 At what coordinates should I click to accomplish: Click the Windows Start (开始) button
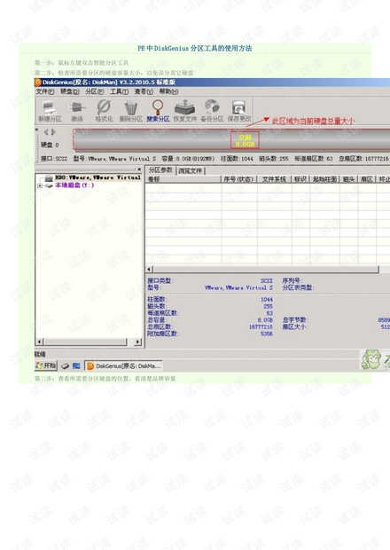(46, 365)
